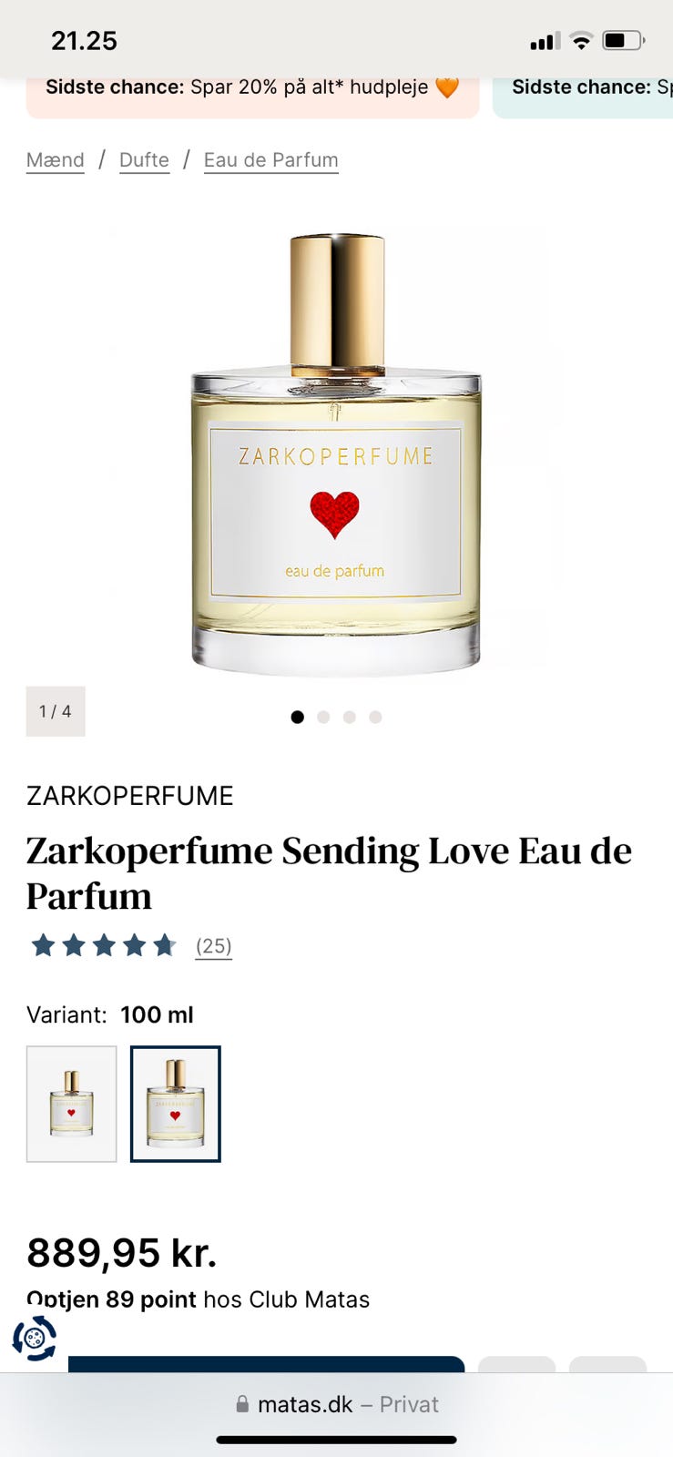This screenshot has width=673, height=1457.
Task: Open the ZARKOPERFUME brand link
Action: coord(130,796)
